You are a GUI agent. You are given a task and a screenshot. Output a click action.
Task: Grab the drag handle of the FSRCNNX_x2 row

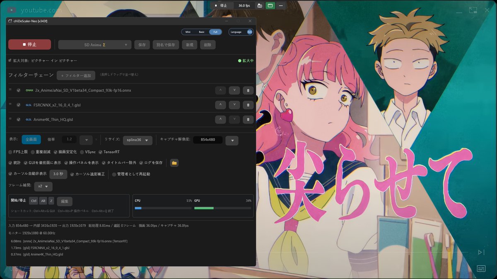pos(10,104)
